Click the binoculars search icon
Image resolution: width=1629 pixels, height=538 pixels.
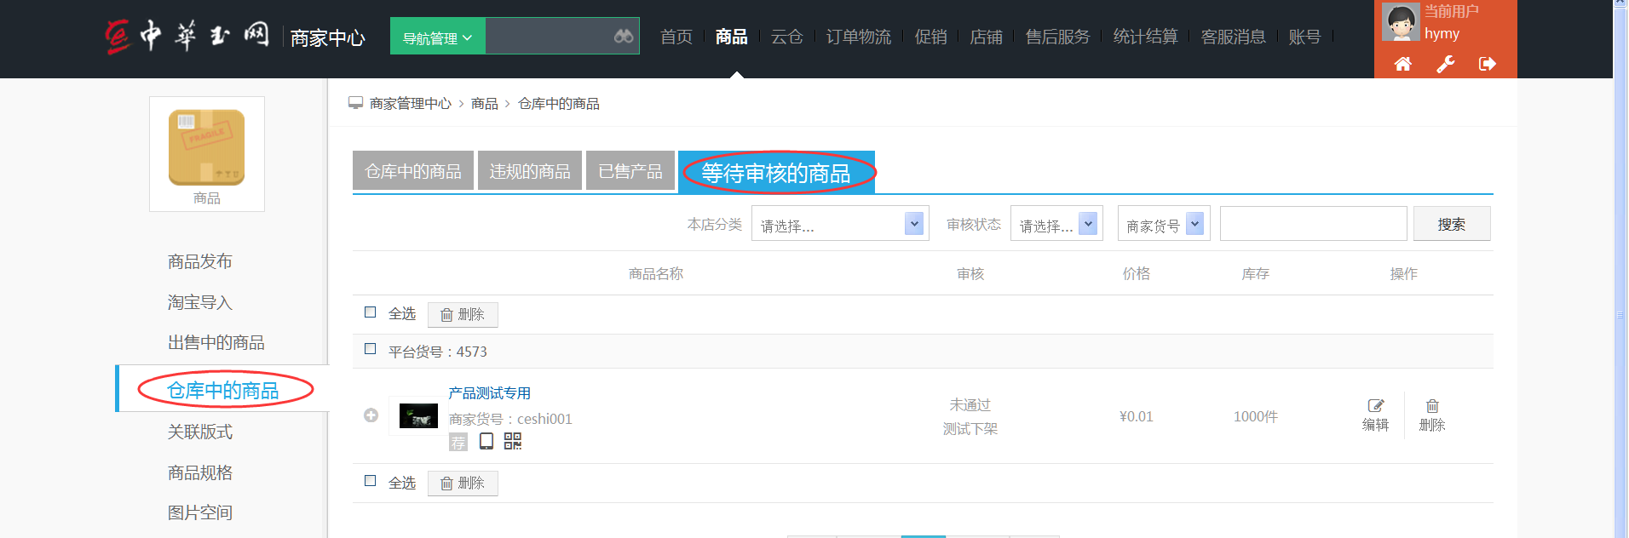click(624, 36)
